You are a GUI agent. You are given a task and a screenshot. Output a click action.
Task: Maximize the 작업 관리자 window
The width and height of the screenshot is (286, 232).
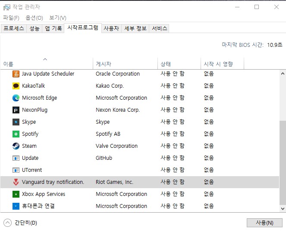coord(257,7)
